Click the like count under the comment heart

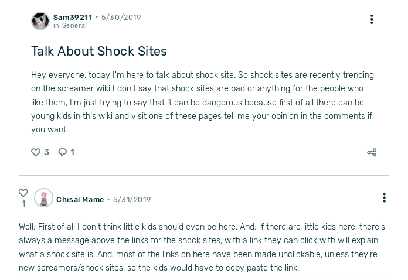click(23, 204)
